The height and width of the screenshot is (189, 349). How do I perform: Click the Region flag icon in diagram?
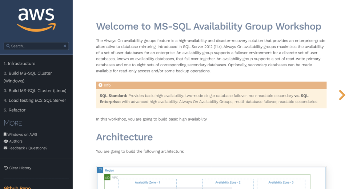[x=100, y=170]
